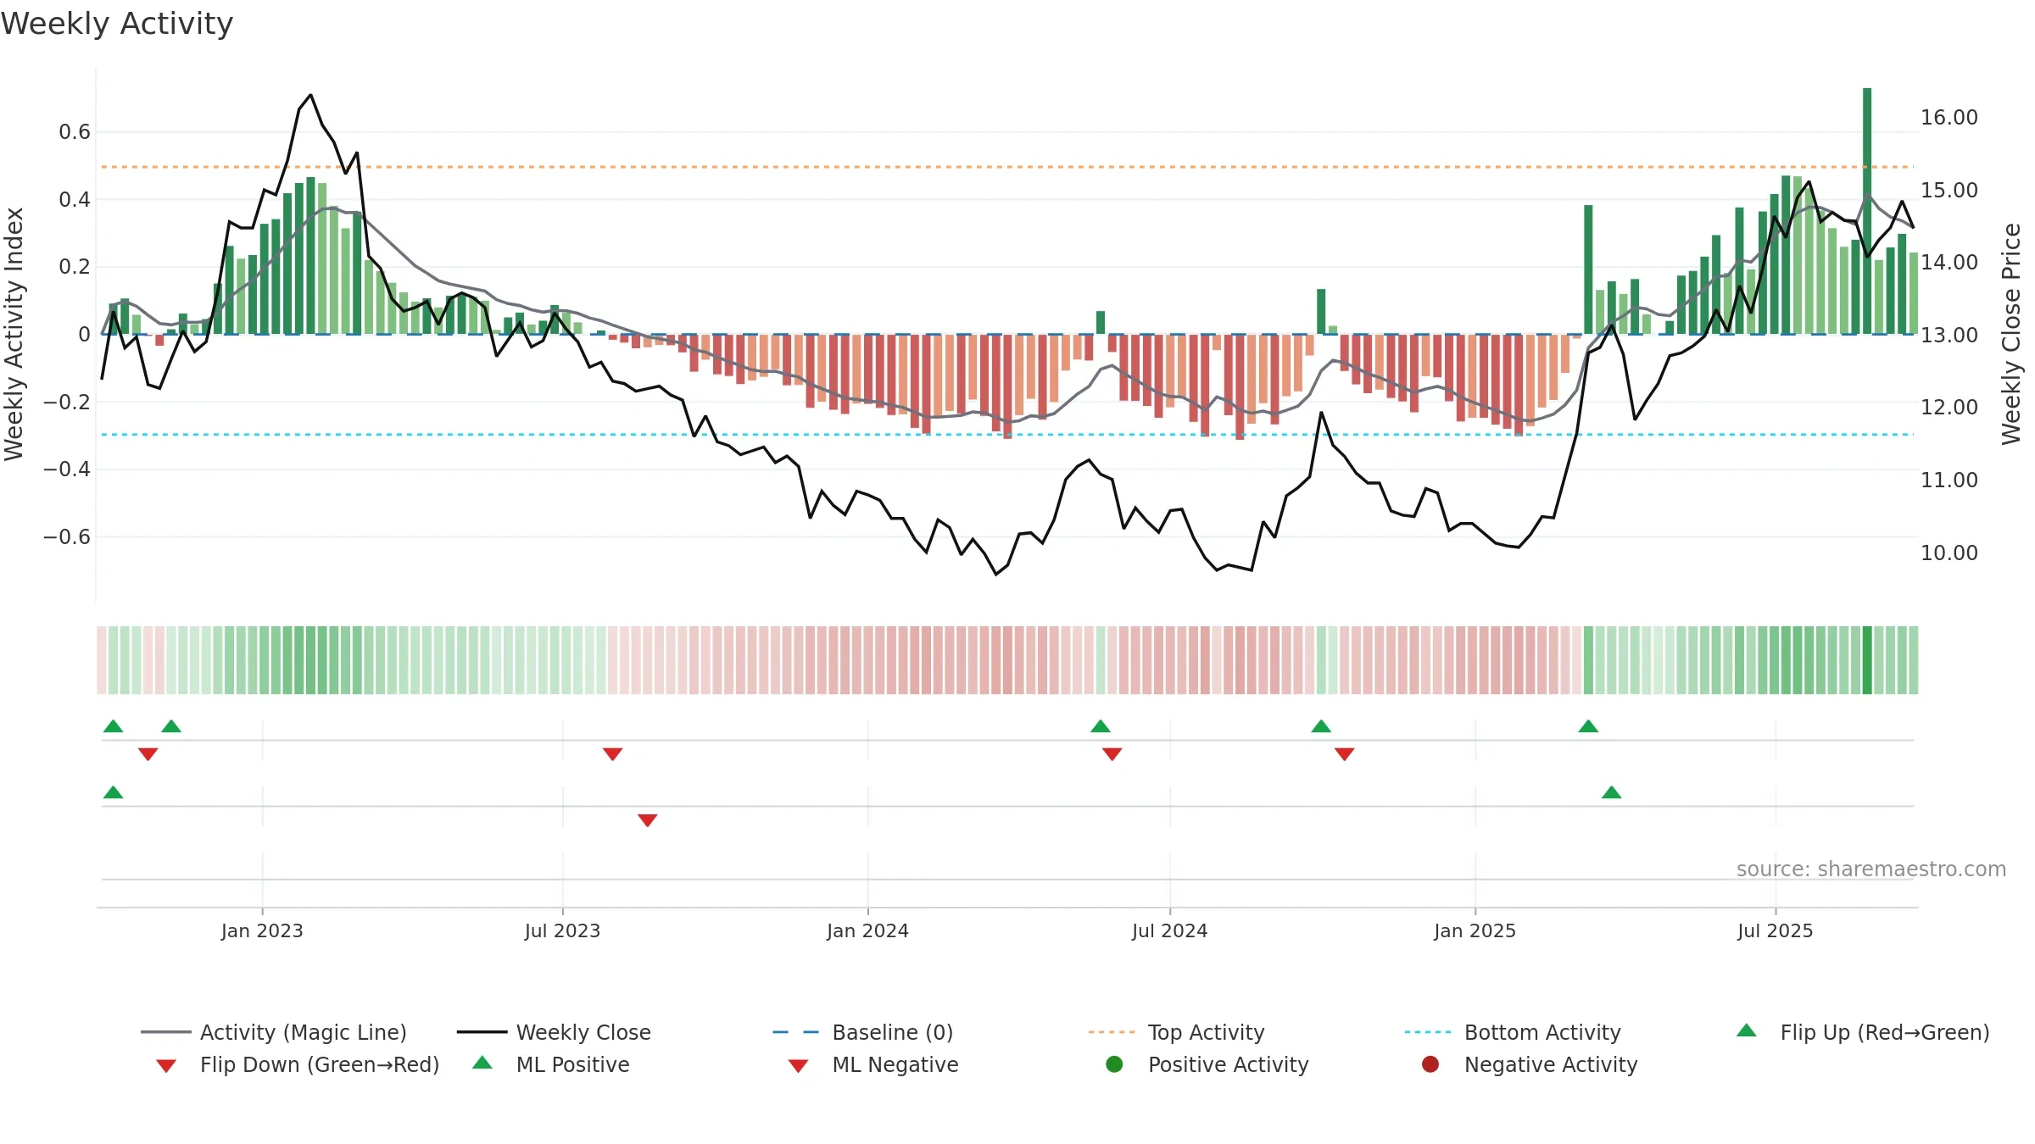Click the Weekly Activity Index axis title
Viewport: 2035px width, 1144px height.
[14, 334]
